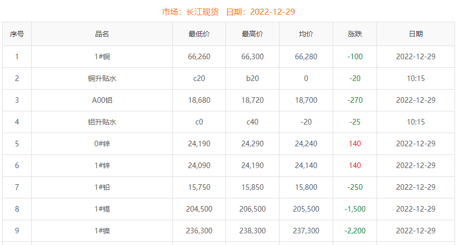Select the A00铝 product name

(x=102, y=100)
